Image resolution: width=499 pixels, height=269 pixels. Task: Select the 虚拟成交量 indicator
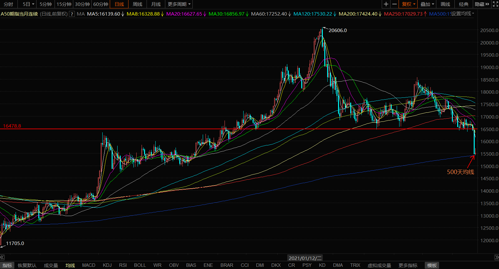pyautogui.click(x=379, y=265)
